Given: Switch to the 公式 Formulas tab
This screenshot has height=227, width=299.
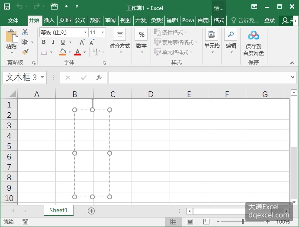Looking at the screenshot, I should [x=80, y=20].
